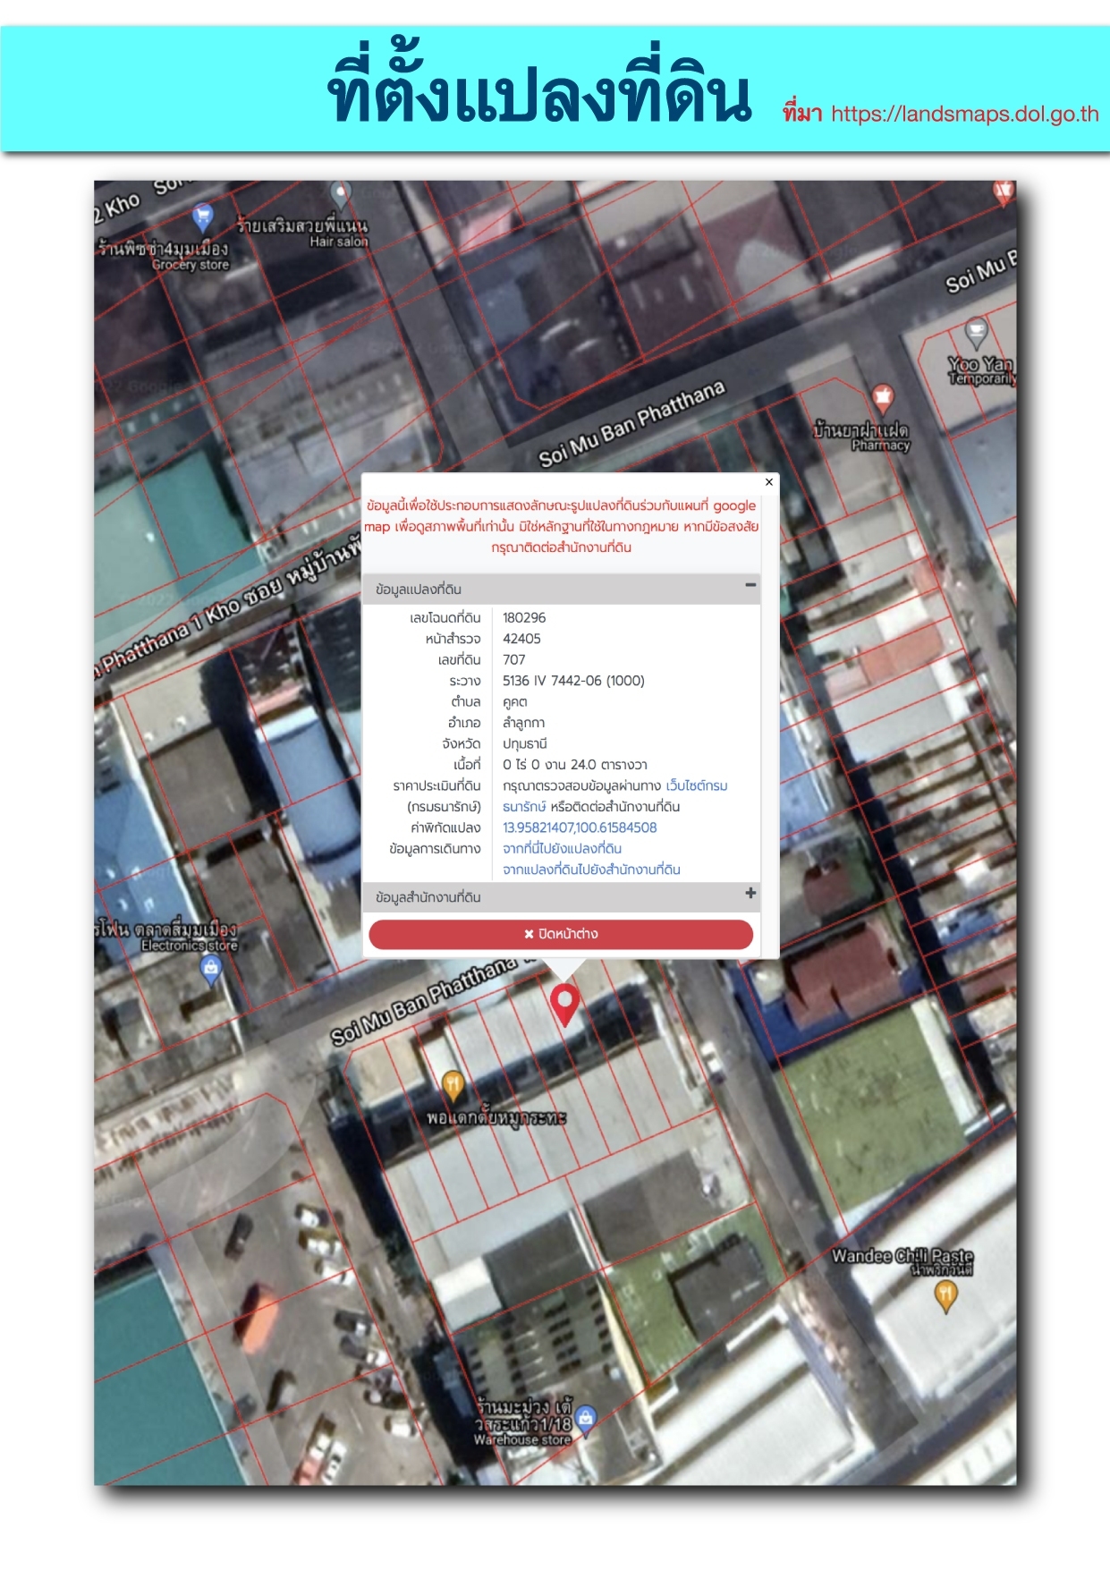Open the ธนารักษ์ link

click(x=524, y=807)
